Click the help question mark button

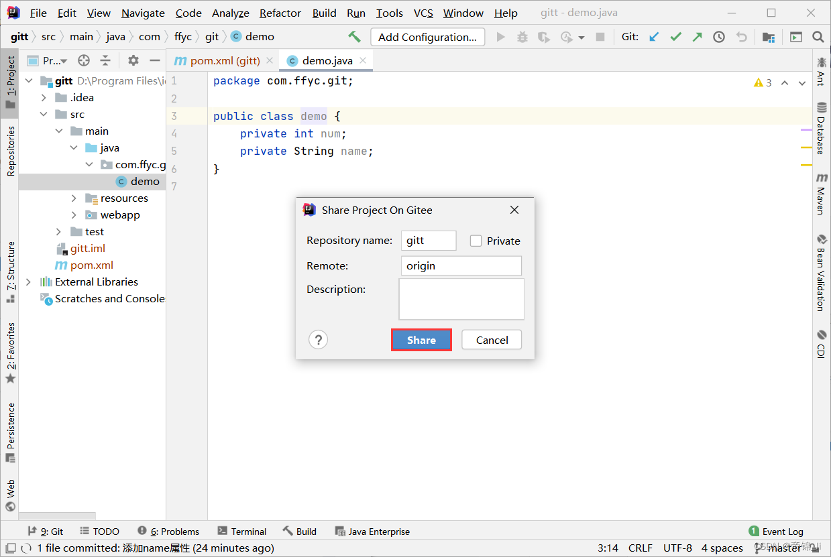point(318,340)
